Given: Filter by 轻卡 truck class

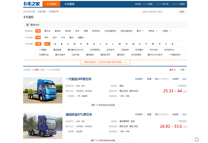Looking at the screenshot, I should 55,37.
